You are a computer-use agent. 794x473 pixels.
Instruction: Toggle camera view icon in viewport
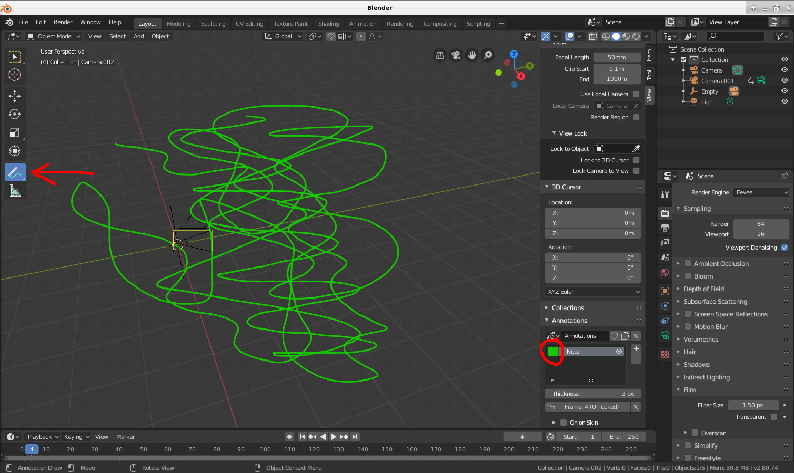pos(456,55)
